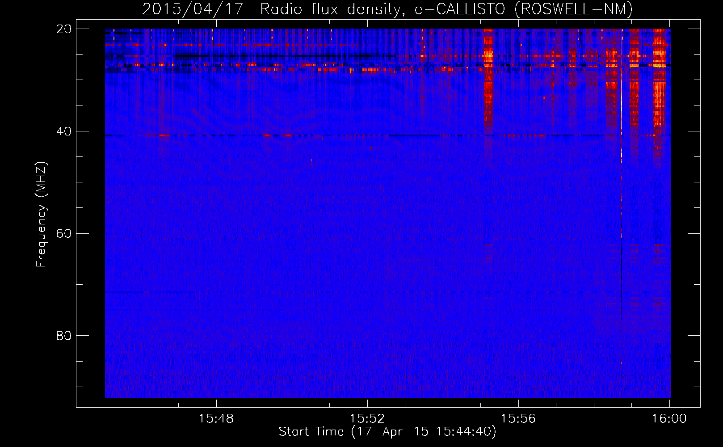
Task: Click the 15:52 time tick label
Action: (x=367, y=419)
